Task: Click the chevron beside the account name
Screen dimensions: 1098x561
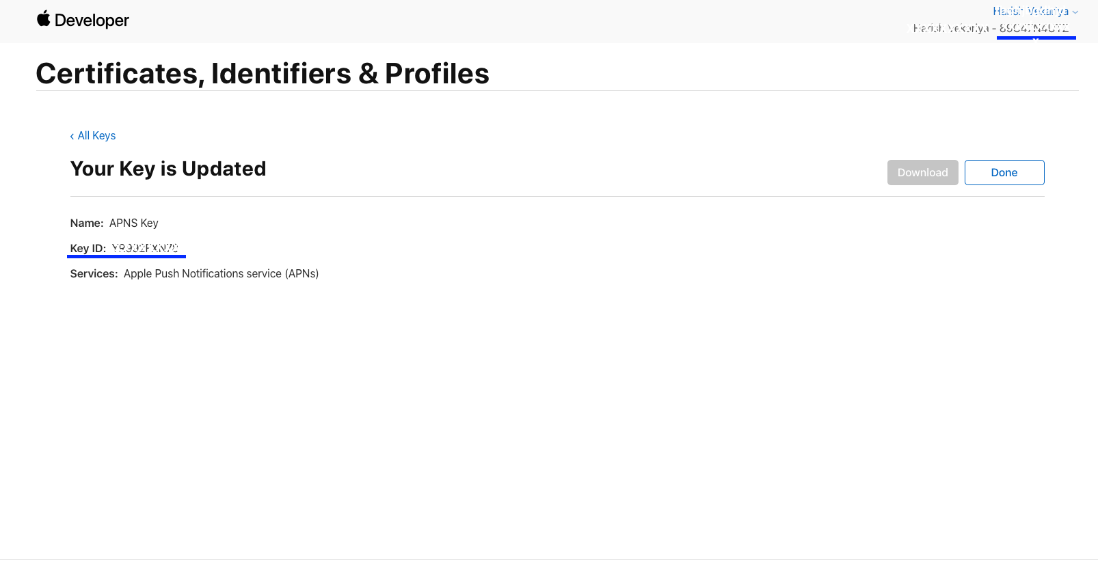Action: point(1075,12)
